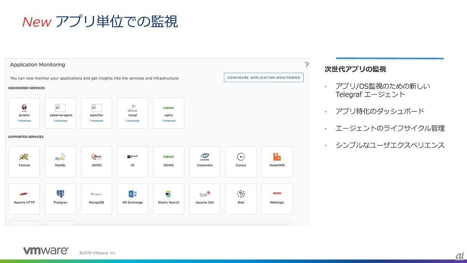Viewport: 467px width, 263px height.
Task: Open the mssql 1 instances link
Action: pyautogui.click(x=133, y=121)
